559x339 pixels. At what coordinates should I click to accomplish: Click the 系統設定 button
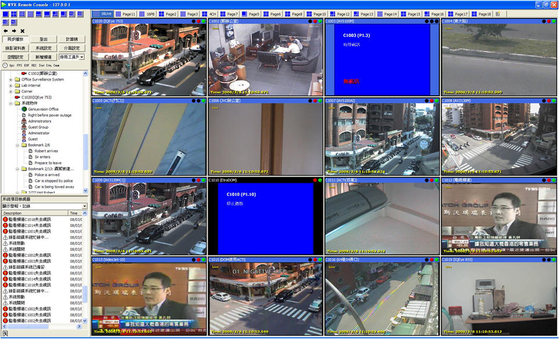point(44,48)
